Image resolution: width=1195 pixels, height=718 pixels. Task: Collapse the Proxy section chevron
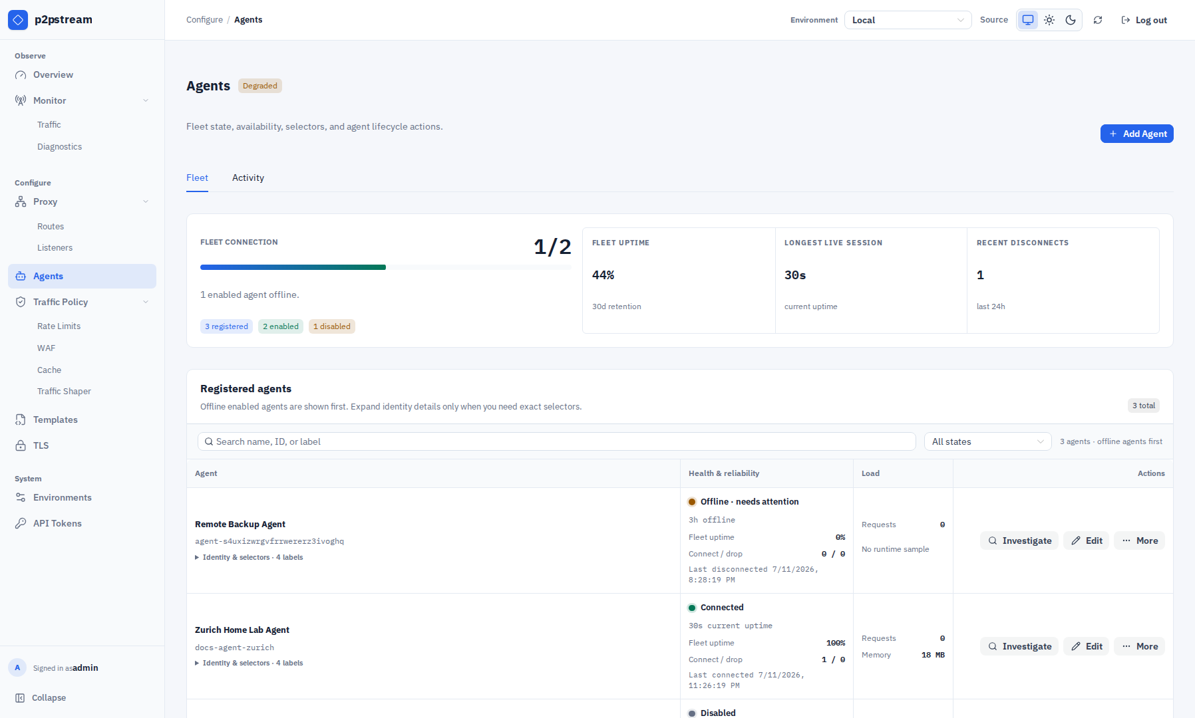click(x=146, y=201)
